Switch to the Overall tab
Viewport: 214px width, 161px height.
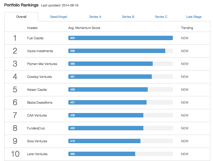(x=21, y=17)
